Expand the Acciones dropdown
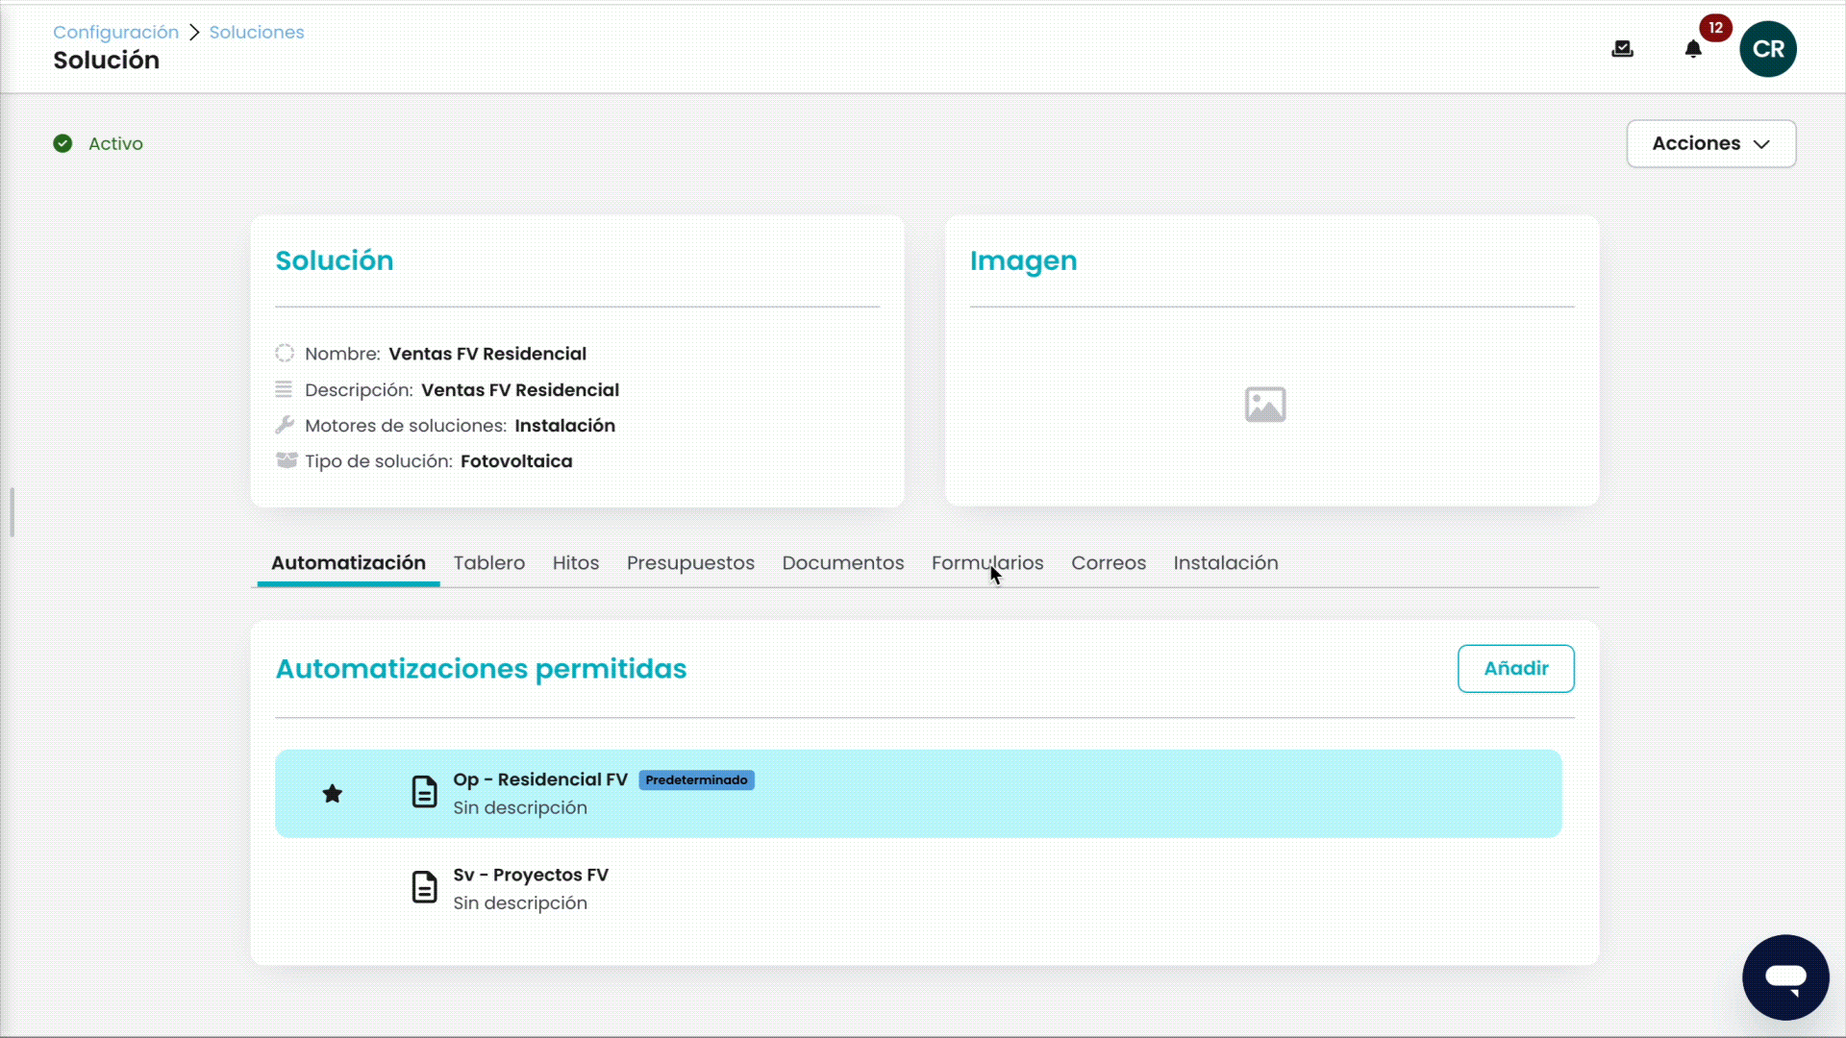 [1711, 143]
